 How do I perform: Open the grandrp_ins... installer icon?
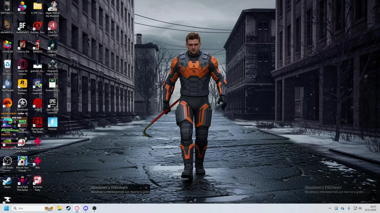click(x=37, y=66)
